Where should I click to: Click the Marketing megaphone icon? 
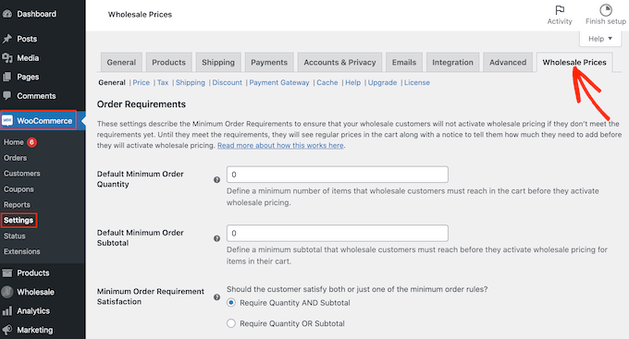point(7,330)
